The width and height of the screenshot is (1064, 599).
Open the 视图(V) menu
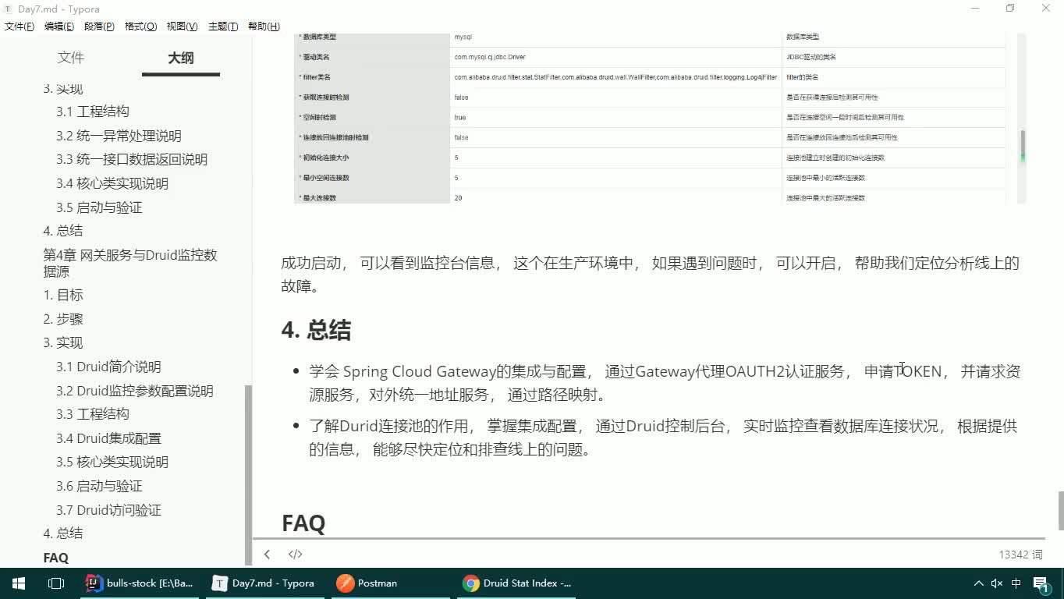click(182, 27)
